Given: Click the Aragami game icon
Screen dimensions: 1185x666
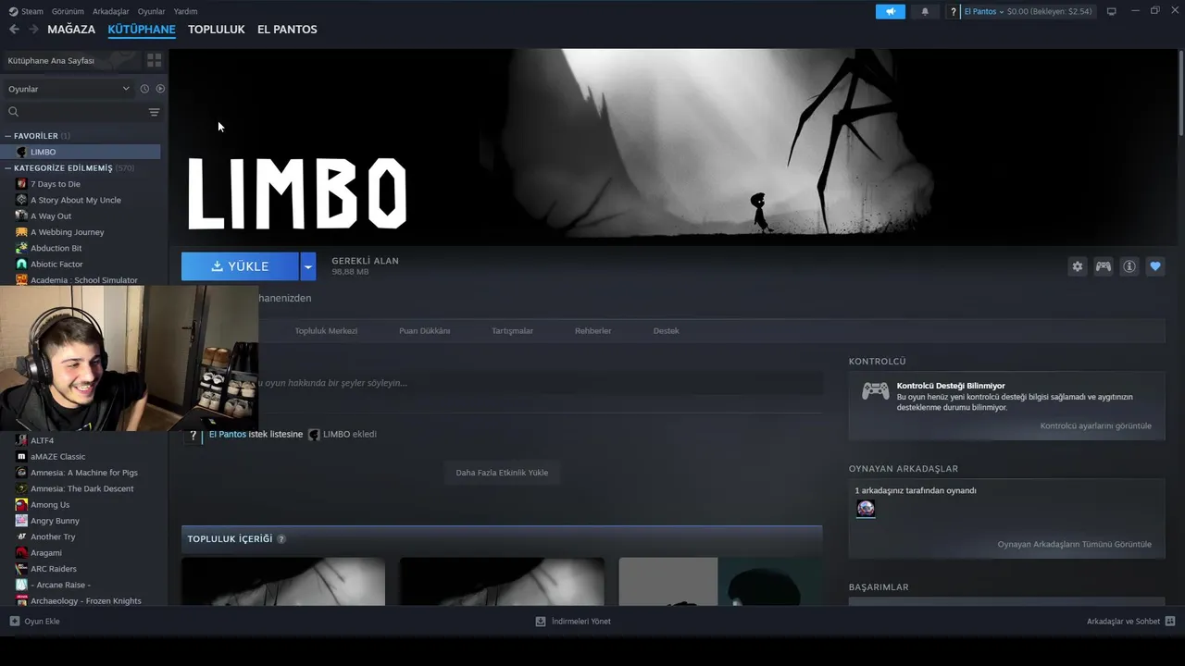Looking at the screenshot, I should (21, 553).
